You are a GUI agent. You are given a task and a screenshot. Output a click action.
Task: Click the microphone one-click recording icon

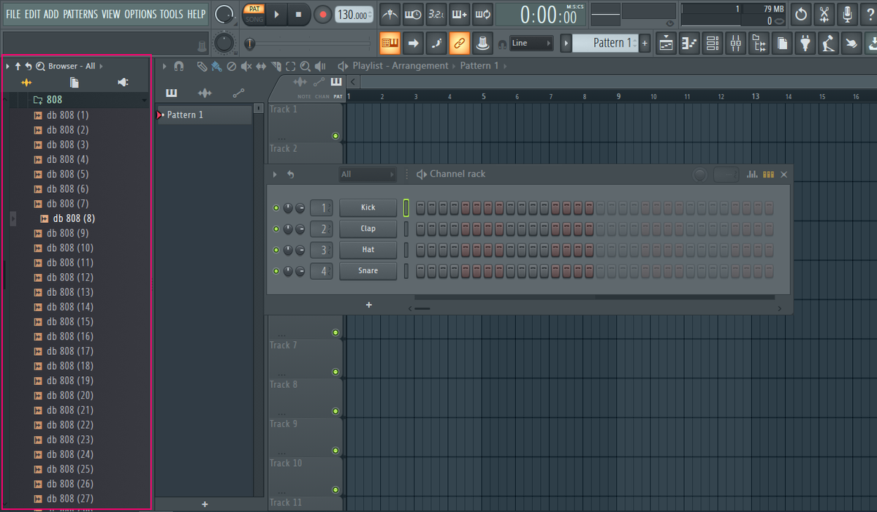[x=848, y=14]
